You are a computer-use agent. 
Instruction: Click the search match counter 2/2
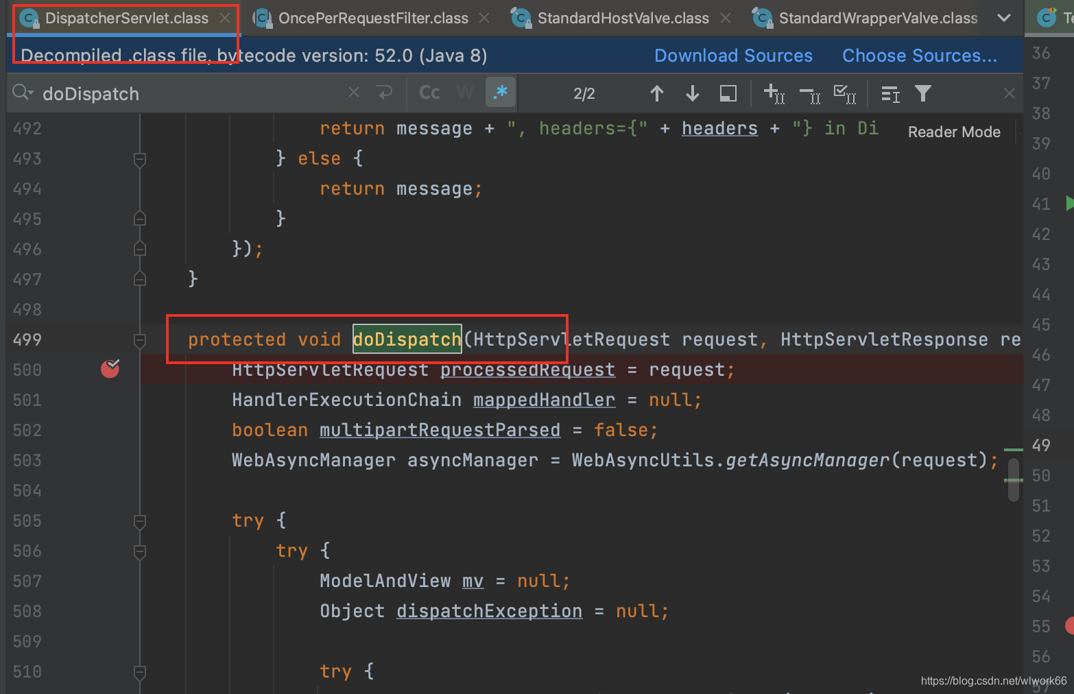point(584,93)
